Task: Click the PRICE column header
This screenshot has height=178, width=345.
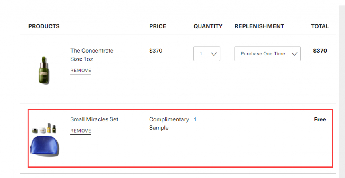Action: click(158, 26)
